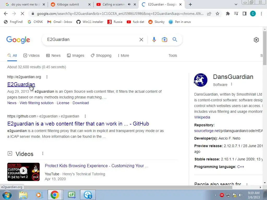Click the Google search magnifier button
Screen dimensions: 267x200
click(175, 40)
